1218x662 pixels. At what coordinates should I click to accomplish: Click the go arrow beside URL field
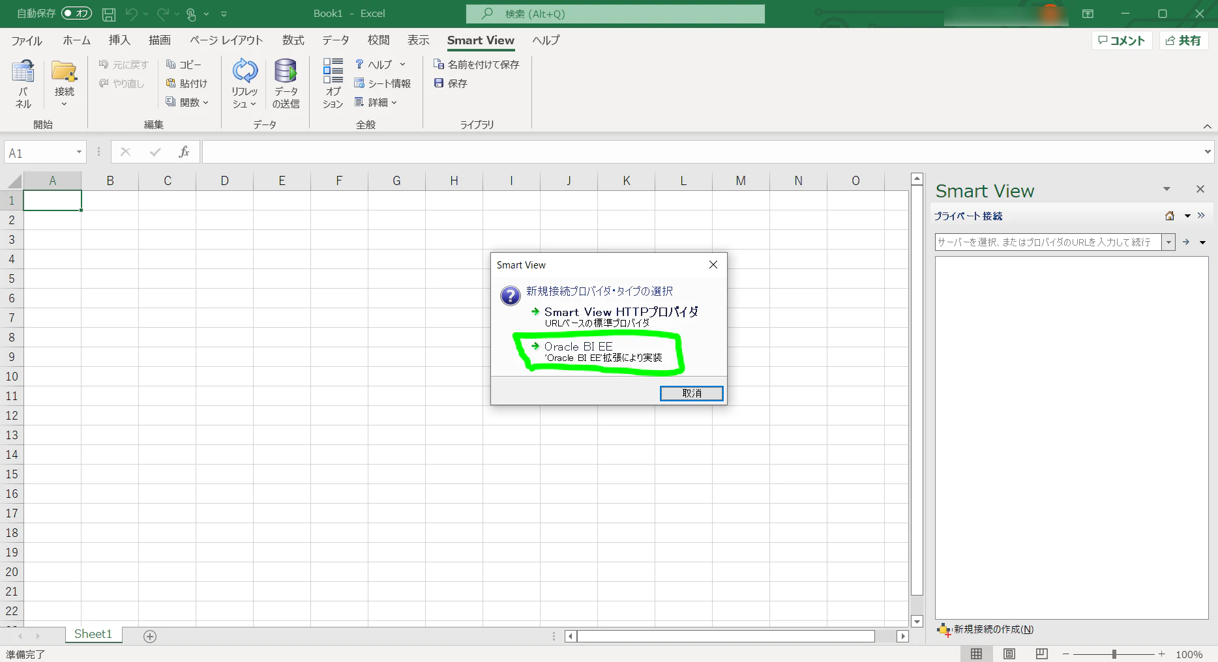click(1186, 242)
